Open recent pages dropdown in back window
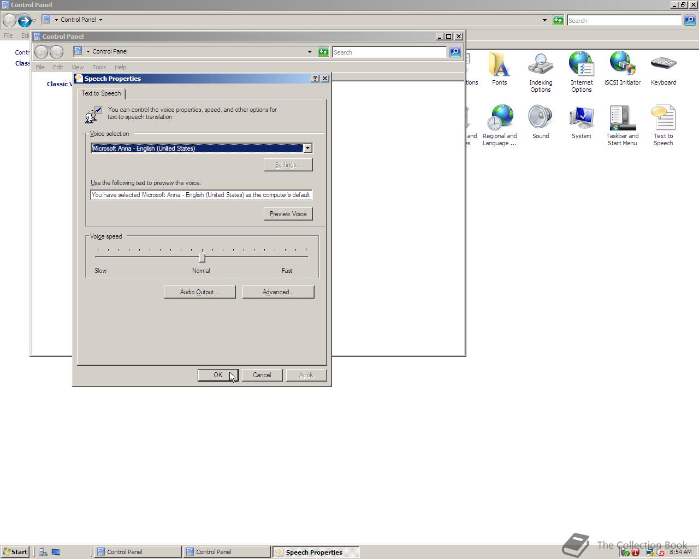Viewport: 699px width, 559px height. coord(34,21)
